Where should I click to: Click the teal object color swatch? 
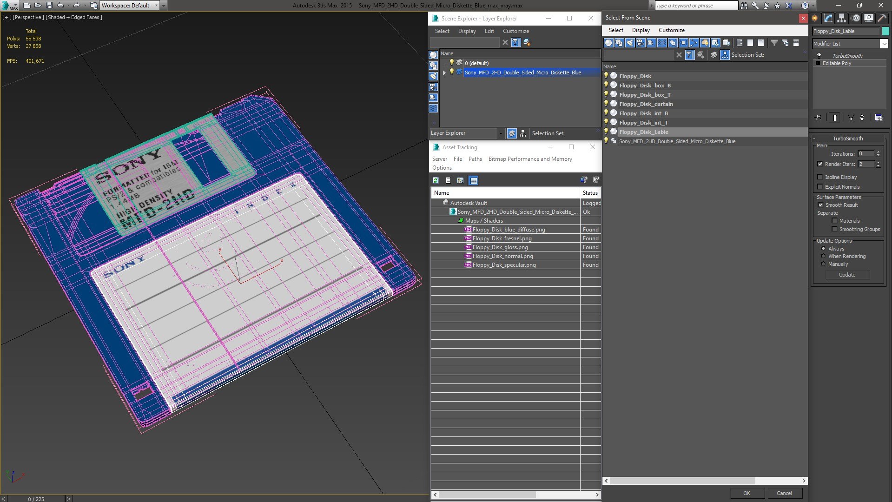pyautogui.click(x=885, y=31)
